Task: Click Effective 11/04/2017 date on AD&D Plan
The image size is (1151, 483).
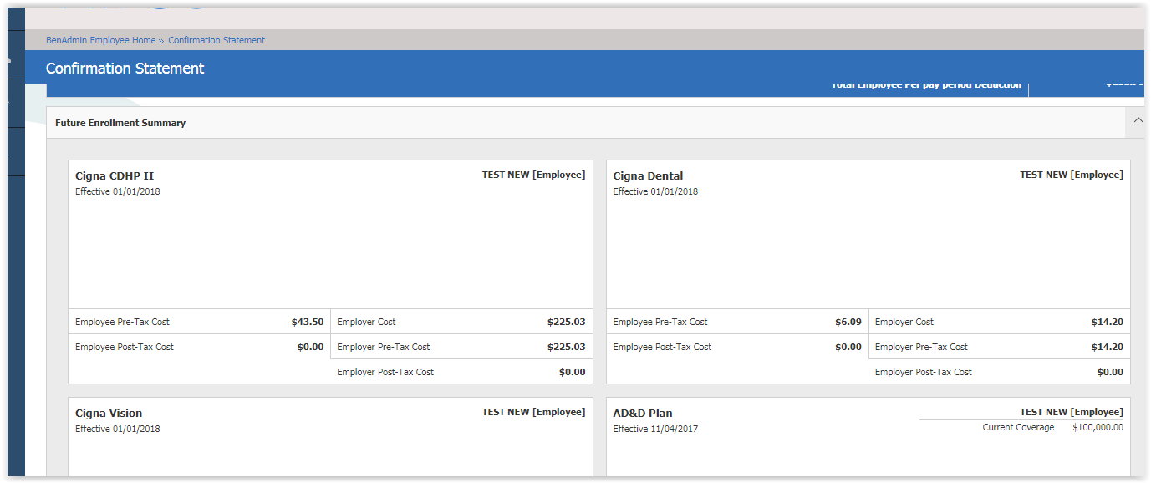Action: point(655,430)
